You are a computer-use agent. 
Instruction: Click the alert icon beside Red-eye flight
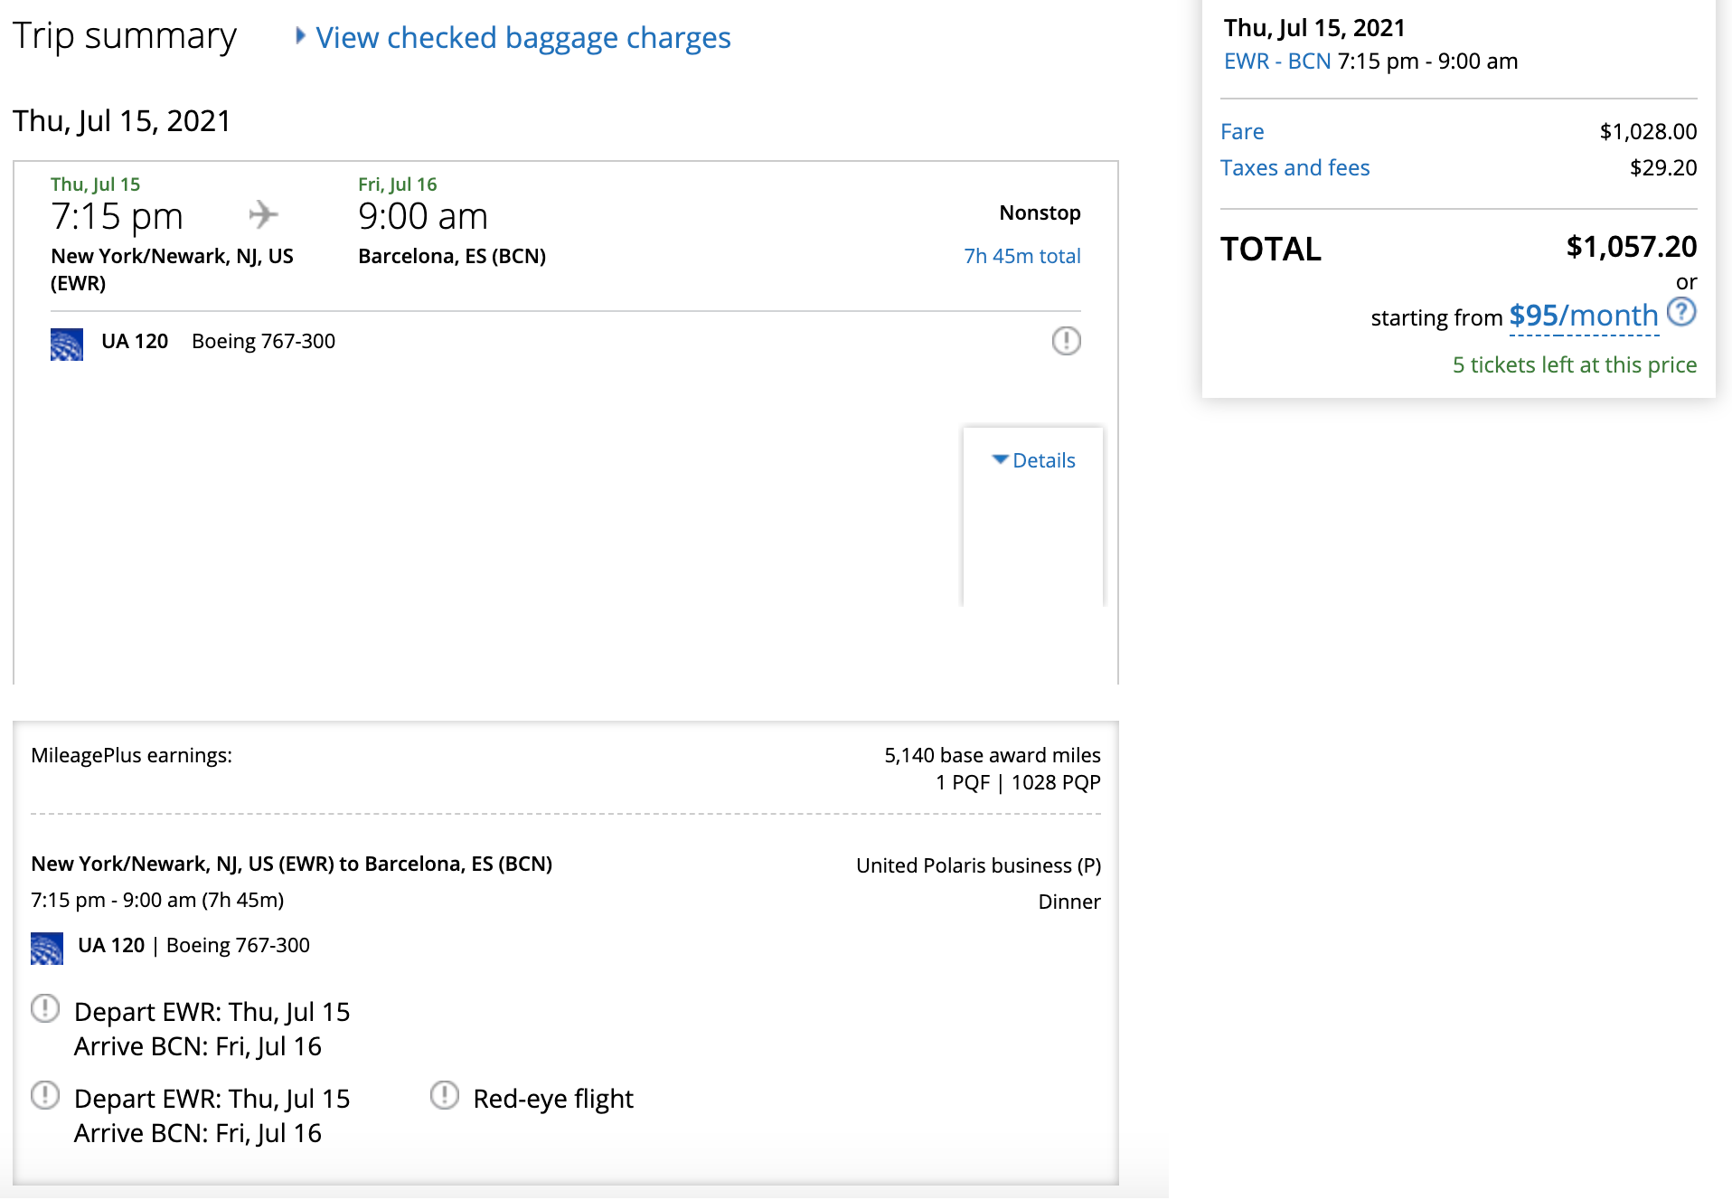point(445,1096)
